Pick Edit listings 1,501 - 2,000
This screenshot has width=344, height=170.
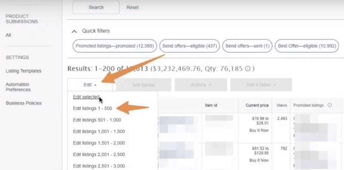99,143
